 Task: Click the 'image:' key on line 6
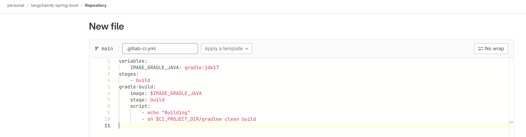(x=139, y=93)
